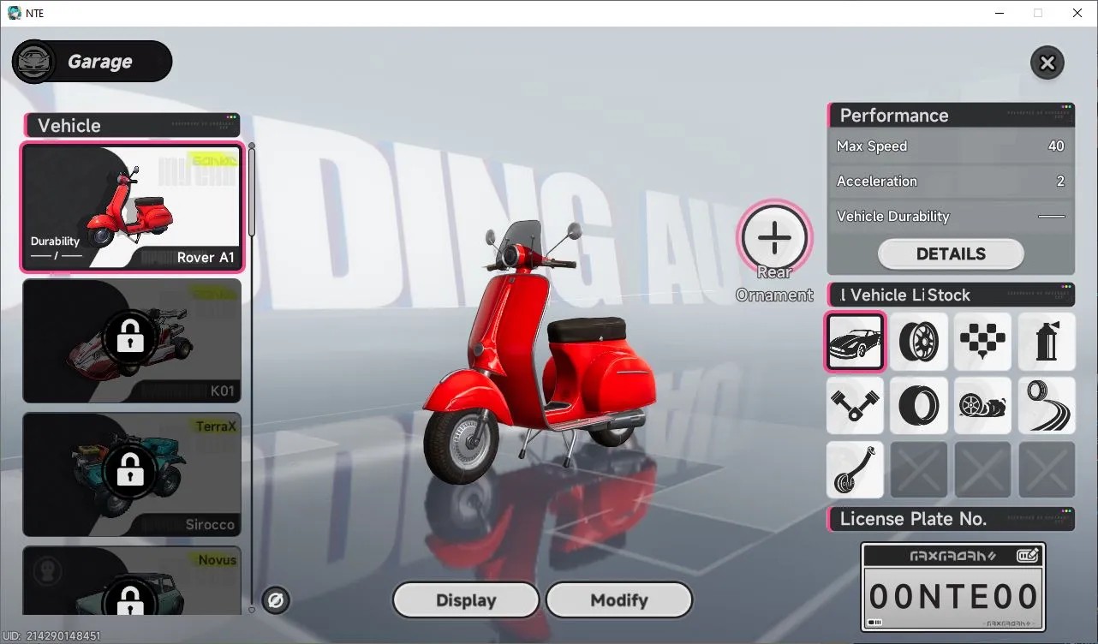Screen dimensions: 1098x644
Task: Add a Rear Ornament with plus button
Action: (x=774, y=237)
